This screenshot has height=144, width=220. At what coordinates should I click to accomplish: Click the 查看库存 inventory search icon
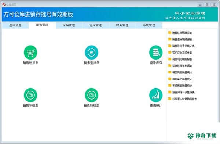156,52
